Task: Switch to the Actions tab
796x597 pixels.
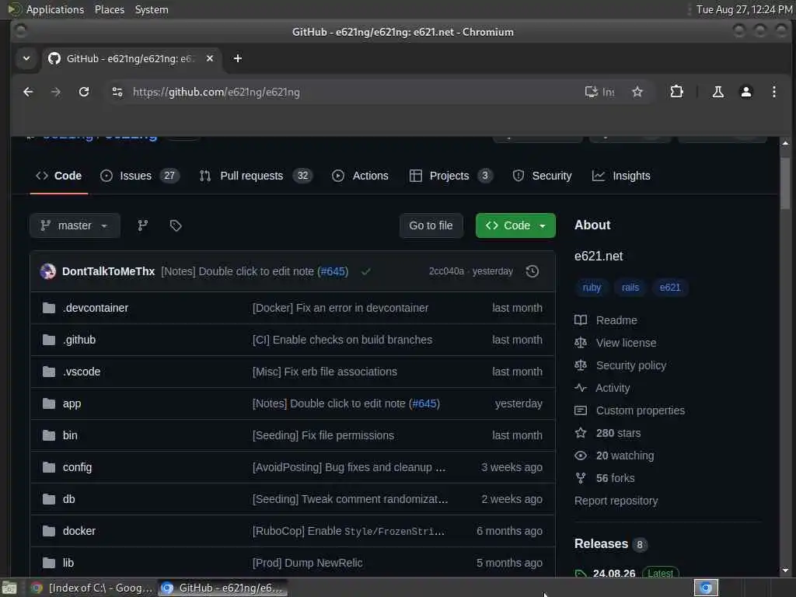Action: tap(360, 176)
